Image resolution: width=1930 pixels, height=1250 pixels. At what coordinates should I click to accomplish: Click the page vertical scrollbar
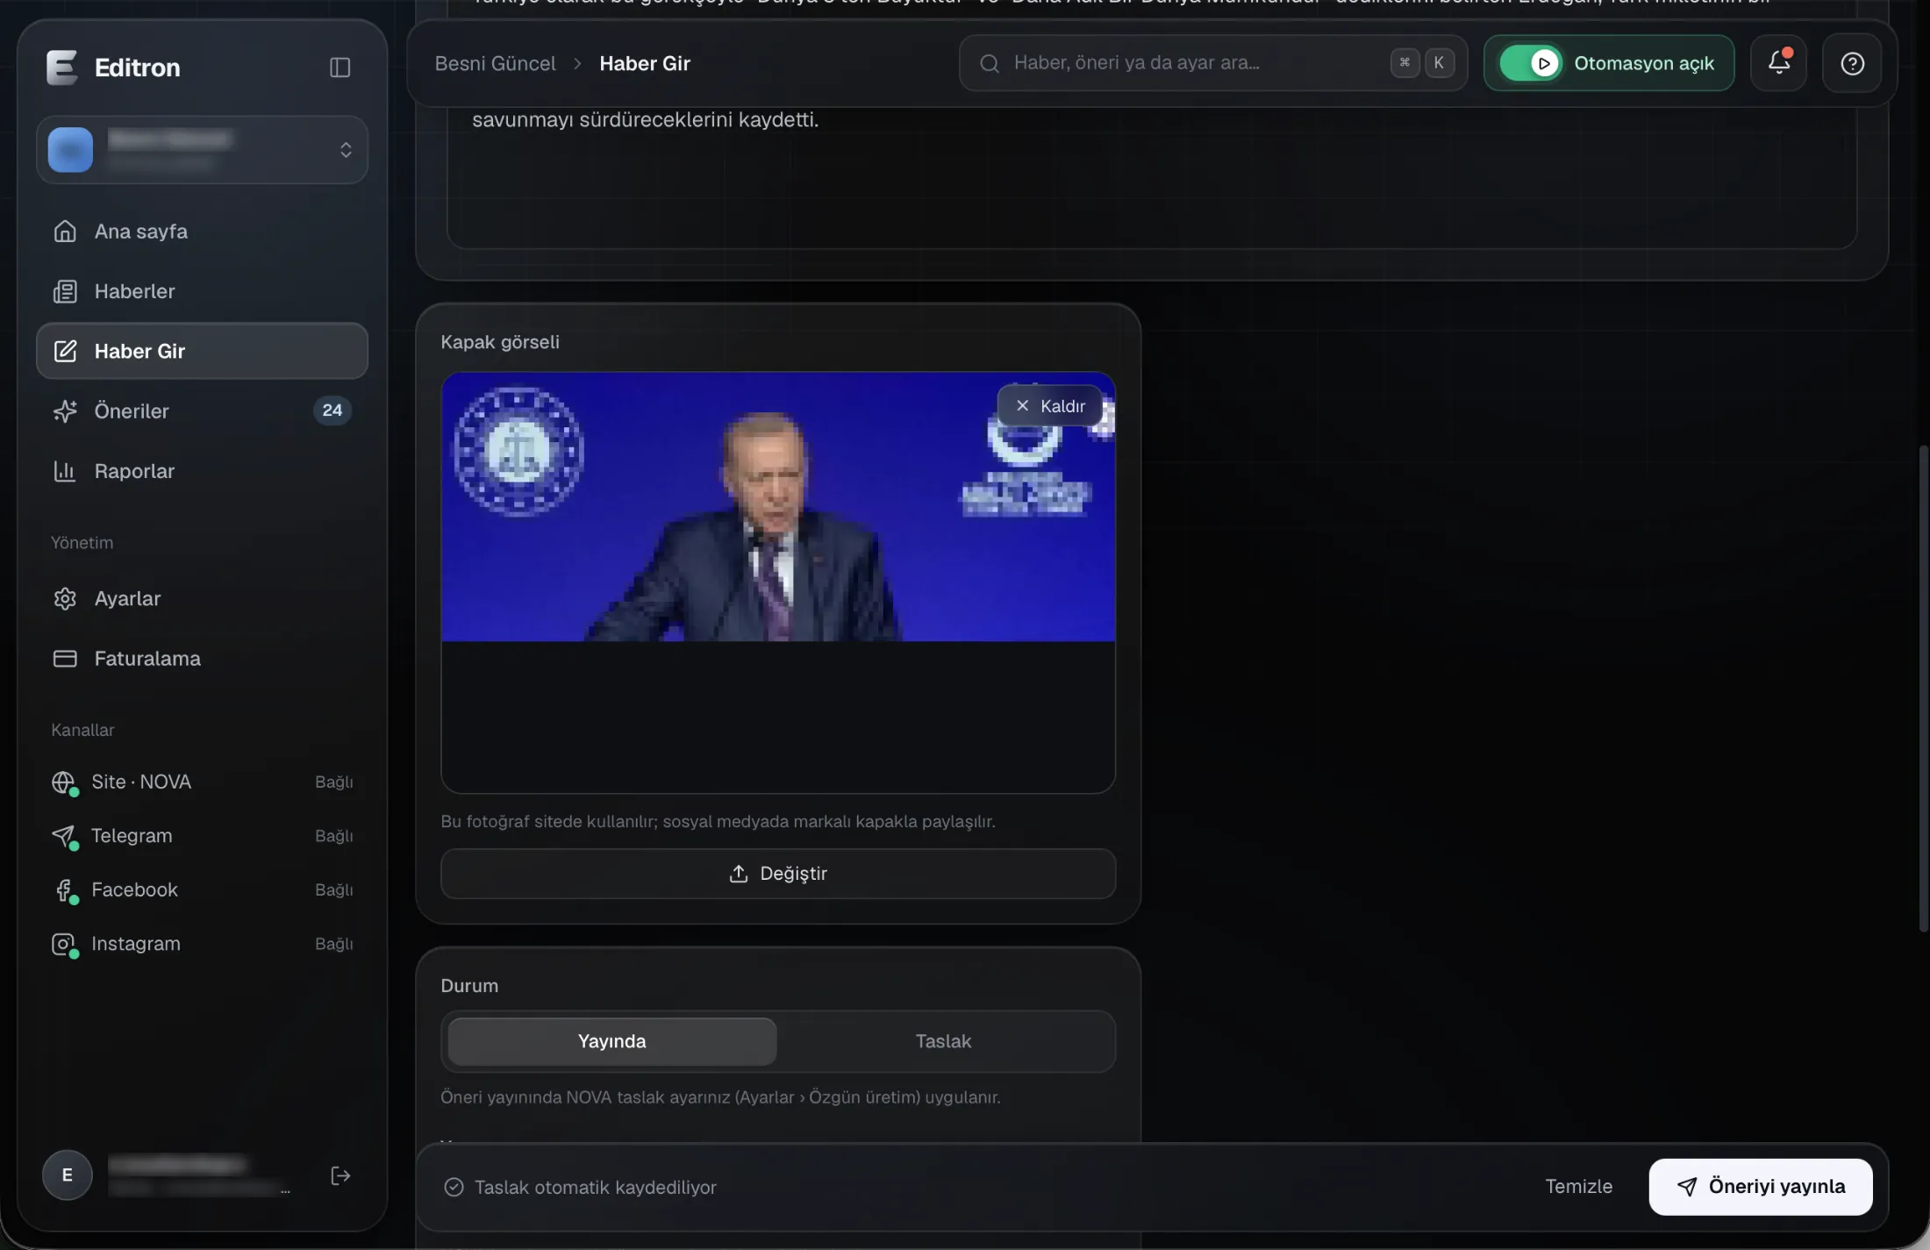tap(1923, 689)
